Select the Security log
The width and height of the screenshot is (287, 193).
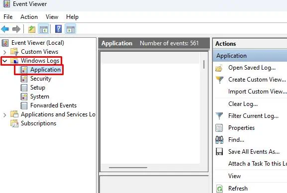click(41, 79)
